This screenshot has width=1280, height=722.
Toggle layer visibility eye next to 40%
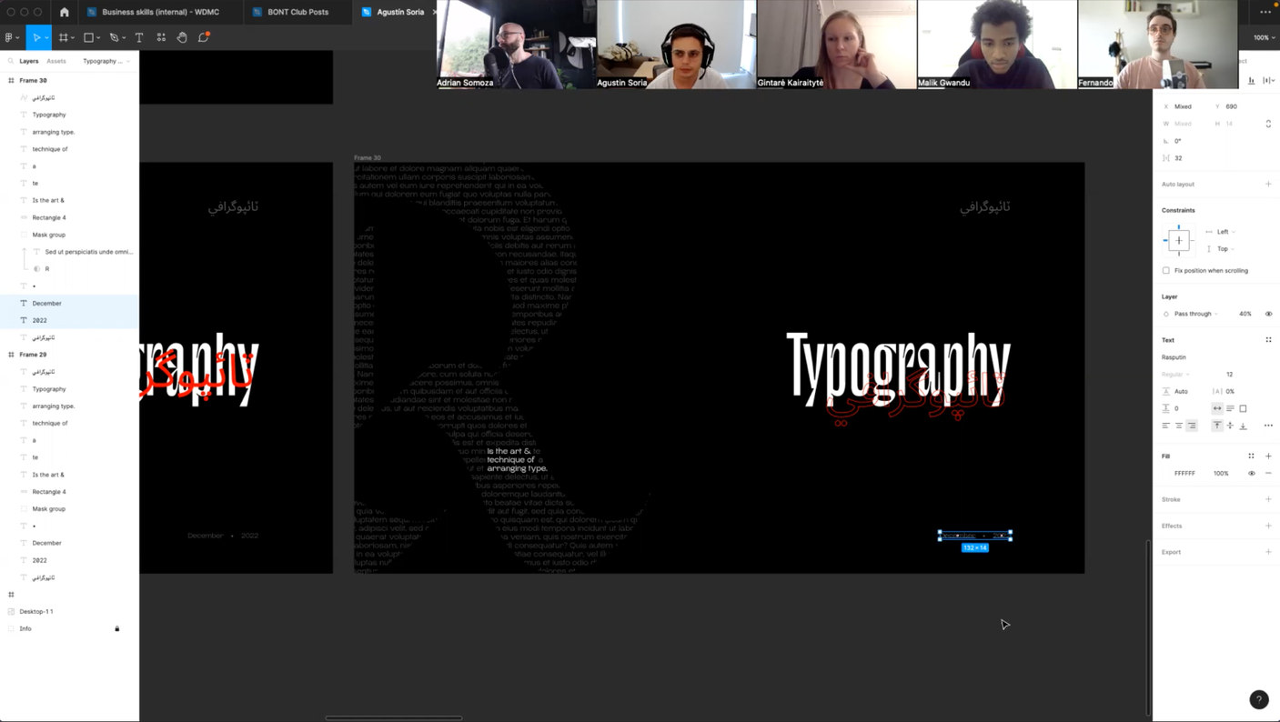click(x=1268, y=314)
